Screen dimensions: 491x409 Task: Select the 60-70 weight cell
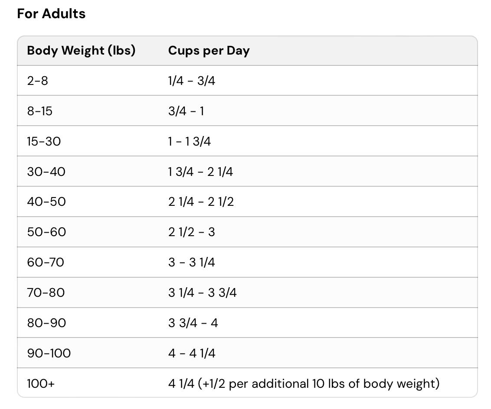[46, 263]
